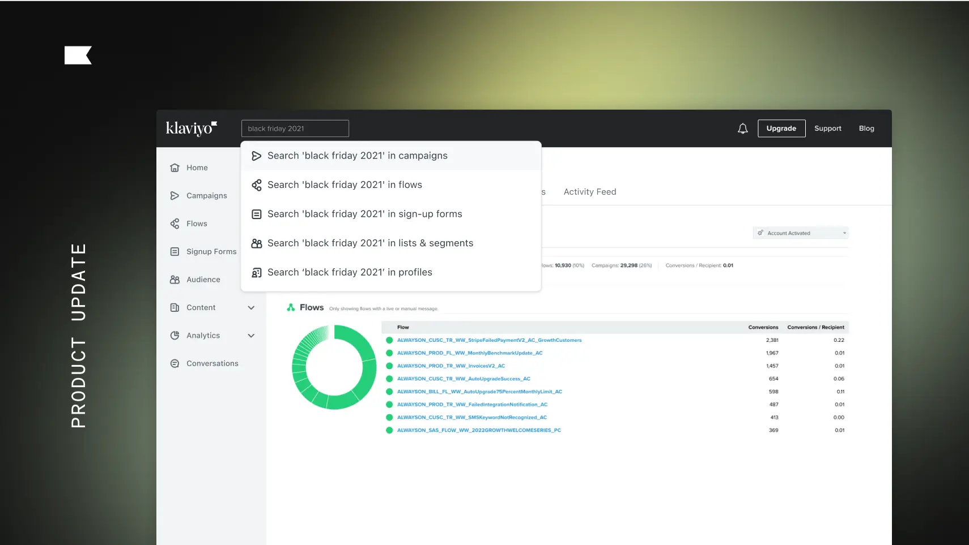
Task: Search 'black friday 2021' in lists & segments
Action: click(x=391, y=243)
